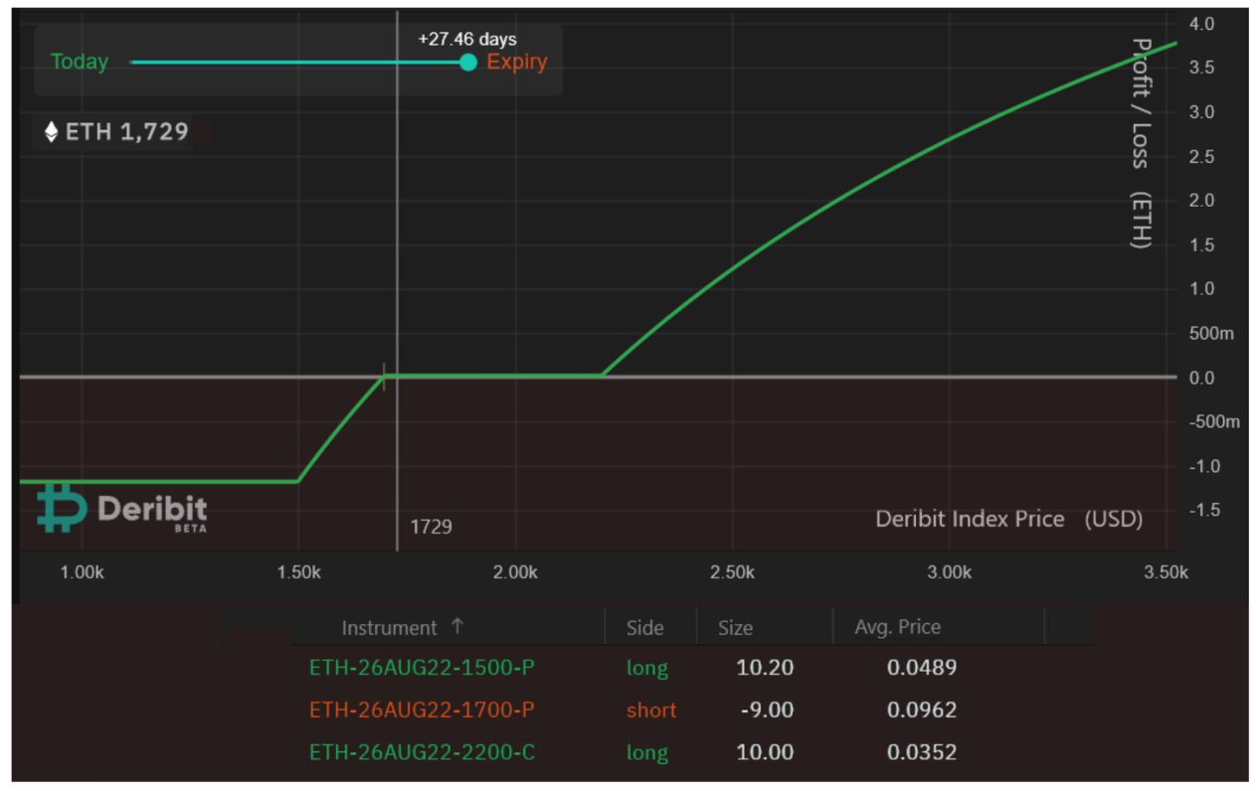Click the Deribit logo icon
The height and width of the screenshot is (791, 1256).
[x=62, y=507]
